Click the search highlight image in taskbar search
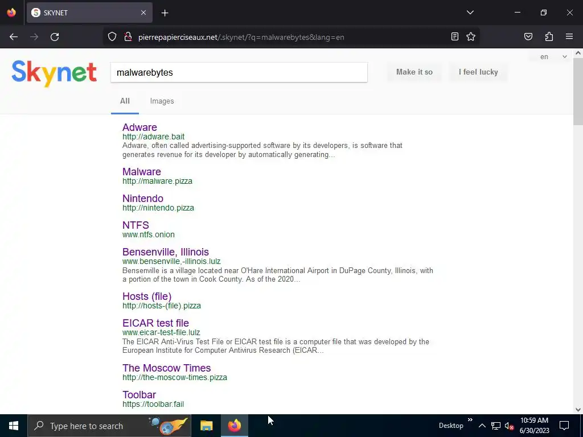 point(169,426)
